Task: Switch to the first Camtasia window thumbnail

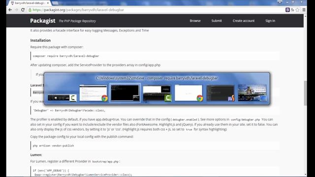Action: coord(62,98)
